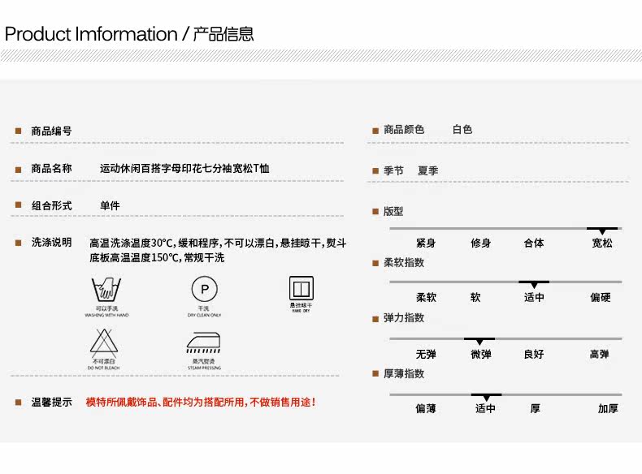Click the dry clean only P icon
Image resolution: width=642 pixels, height=474 pixels.
coord(204,289)
